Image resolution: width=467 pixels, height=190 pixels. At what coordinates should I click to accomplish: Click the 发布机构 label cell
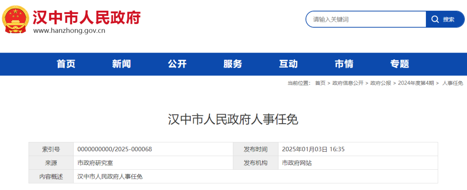point(256,163)
